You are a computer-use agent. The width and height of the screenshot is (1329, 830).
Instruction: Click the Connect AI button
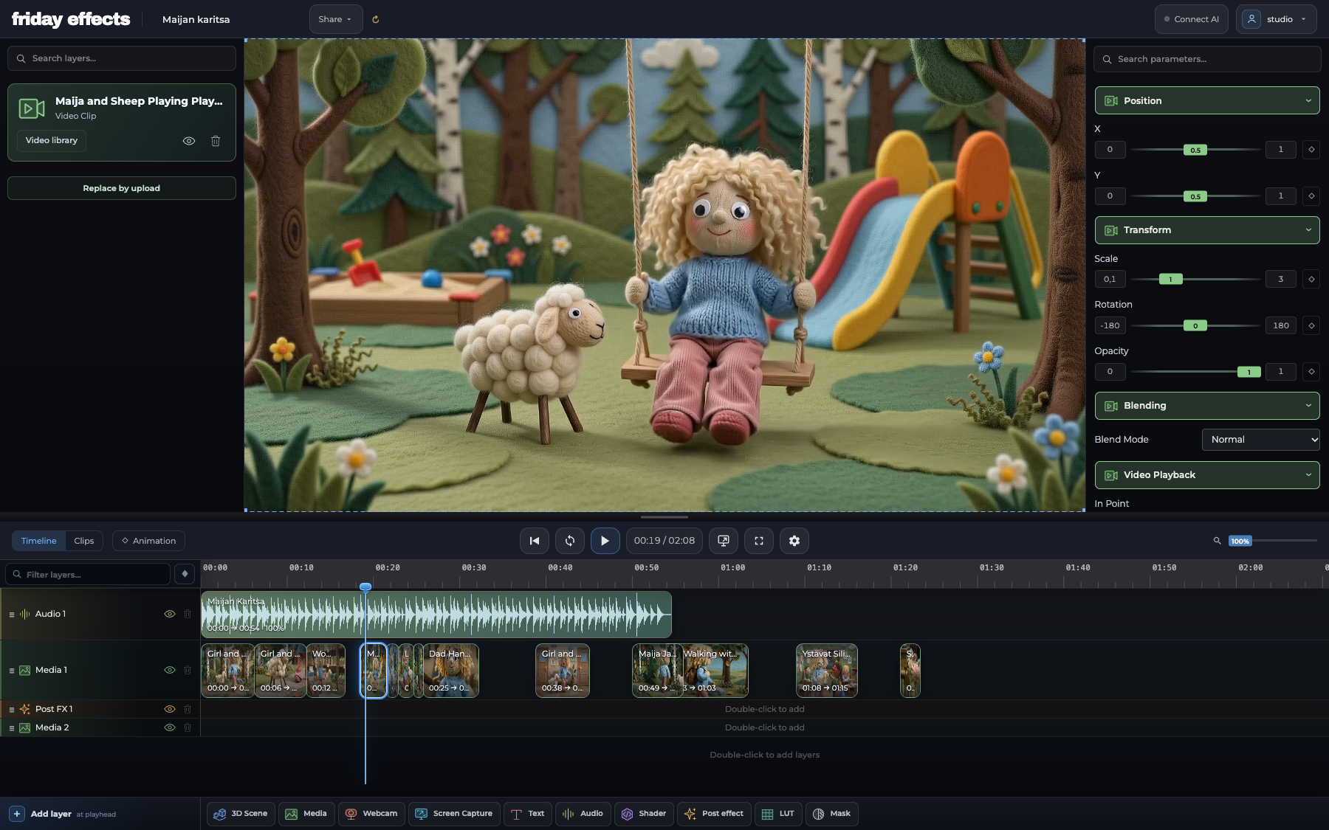pos(1191,19)
